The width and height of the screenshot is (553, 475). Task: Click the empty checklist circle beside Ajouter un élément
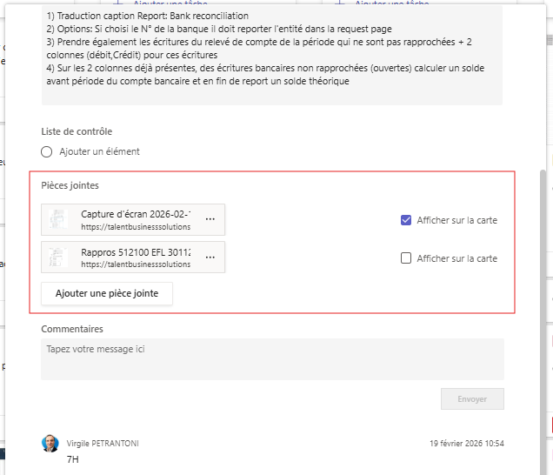point(47,151)
